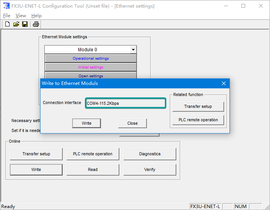Viewport: 270px width, 210px height.
Task: Expand the Module 0 dropdown arrow
Action: click(133, 50)
